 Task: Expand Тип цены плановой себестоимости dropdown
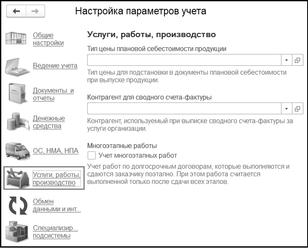[287, 60]
